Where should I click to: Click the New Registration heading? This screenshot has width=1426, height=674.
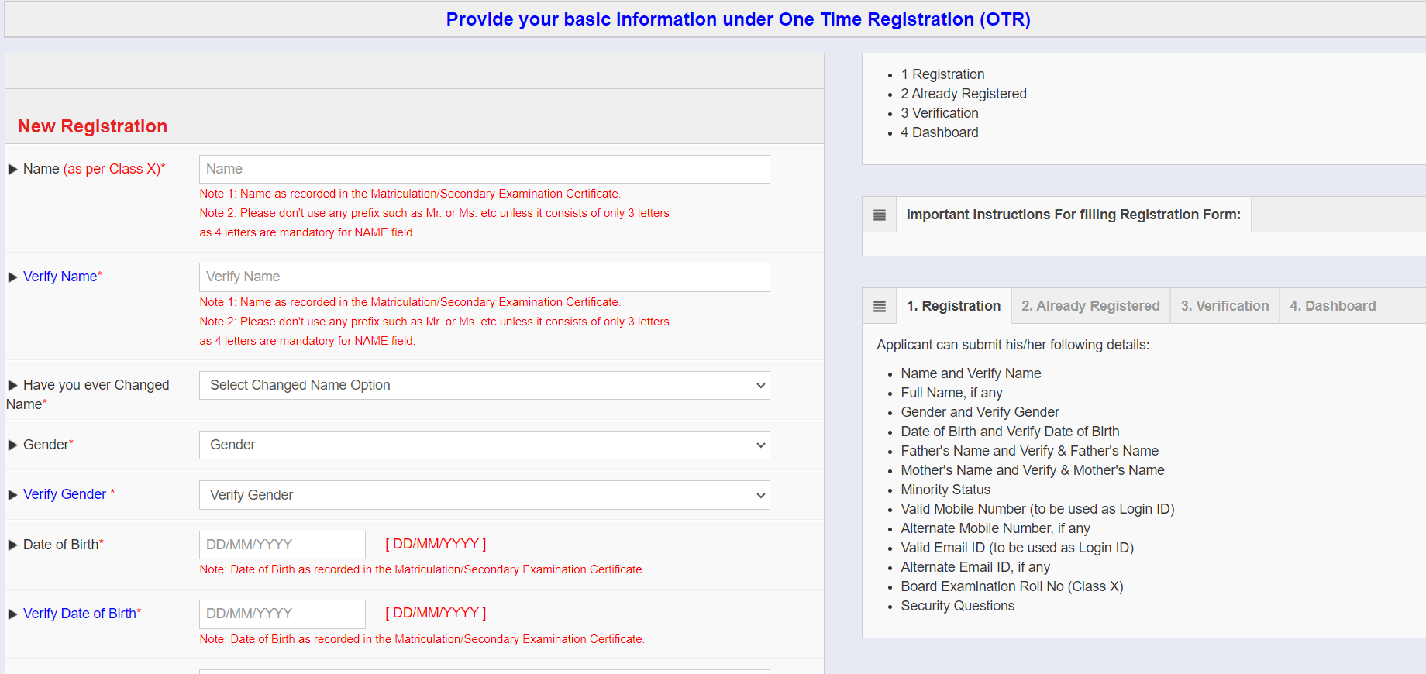click(92, 126)
